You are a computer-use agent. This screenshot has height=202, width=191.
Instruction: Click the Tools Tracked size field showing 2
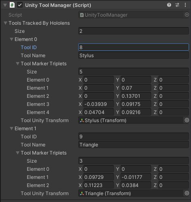pos(133,31)
